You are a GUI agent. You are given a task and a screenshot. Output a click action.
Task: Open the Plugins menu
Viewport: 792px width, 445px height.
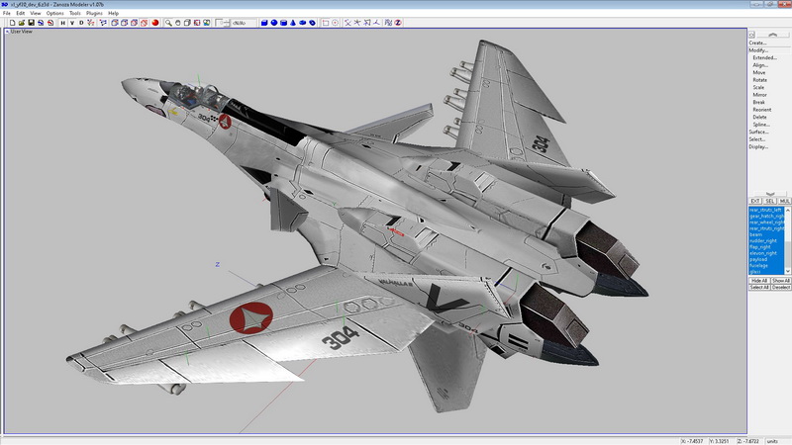pos(94,13)
